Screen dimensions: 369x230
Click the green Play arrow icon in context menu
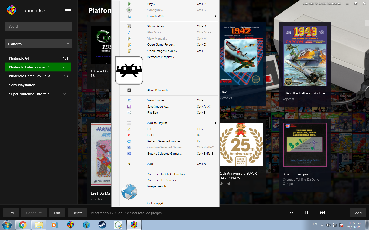point(129,4)
